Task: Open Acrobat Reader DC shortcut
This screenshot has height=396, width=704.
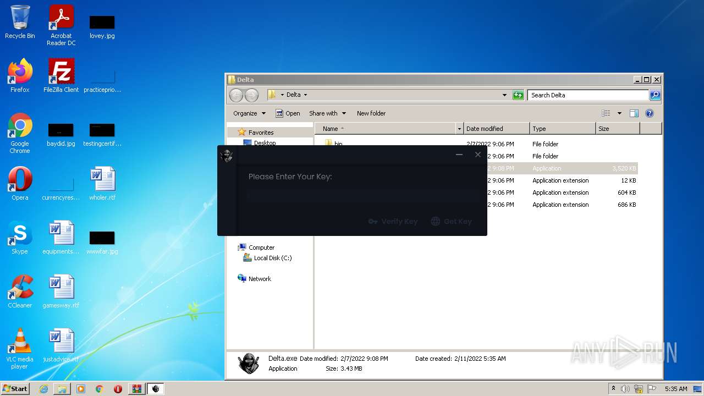Action: [x=61, y=25]
